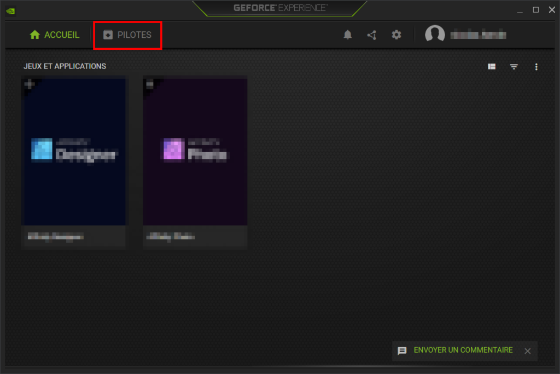Click the green home icon
560x374 pixels.
click(x=34, y=34)
